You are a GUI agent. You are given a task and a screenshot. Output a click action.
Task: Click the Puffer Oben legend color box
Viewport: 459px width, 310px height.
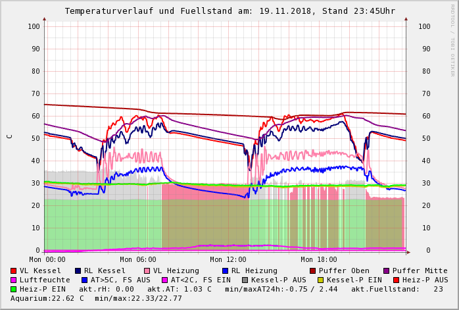pos(313,271)
